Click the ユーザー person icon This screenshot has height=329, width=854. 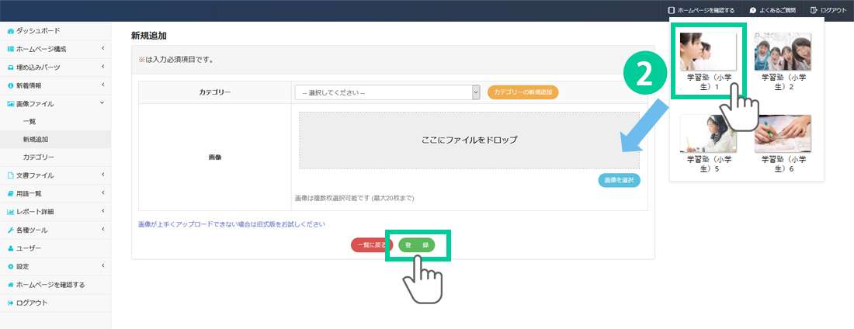11,248
